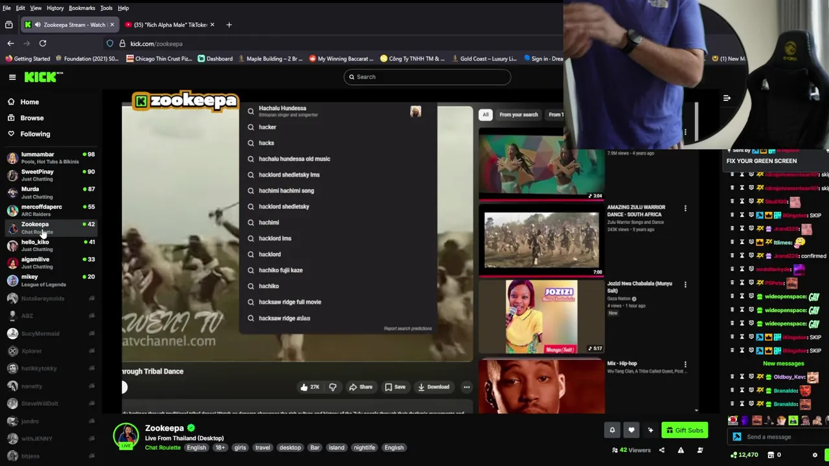Open Browse in Kick sidebar
This screenshot has height=466, width=829.
pos(32,118)
